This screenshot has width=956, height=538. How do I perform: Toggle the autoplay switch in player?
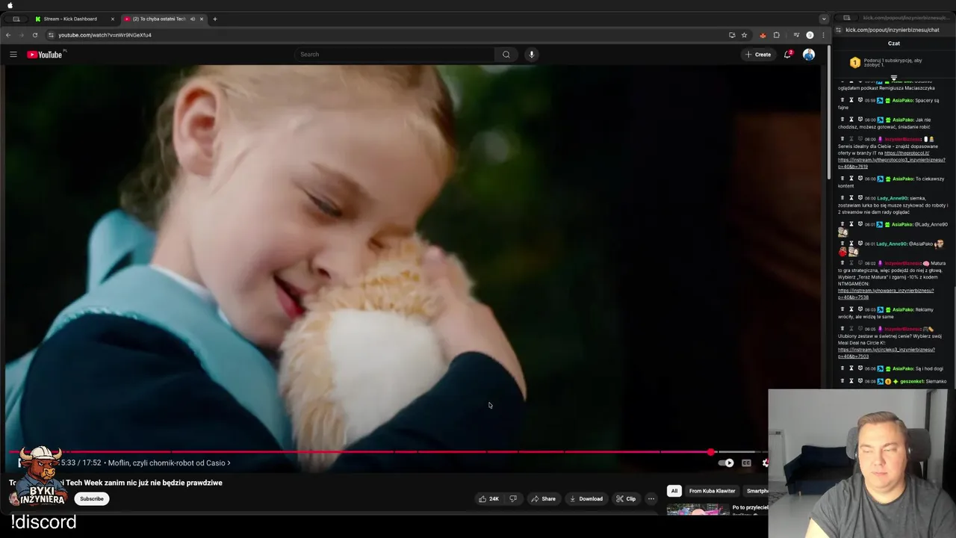[726, 463]
